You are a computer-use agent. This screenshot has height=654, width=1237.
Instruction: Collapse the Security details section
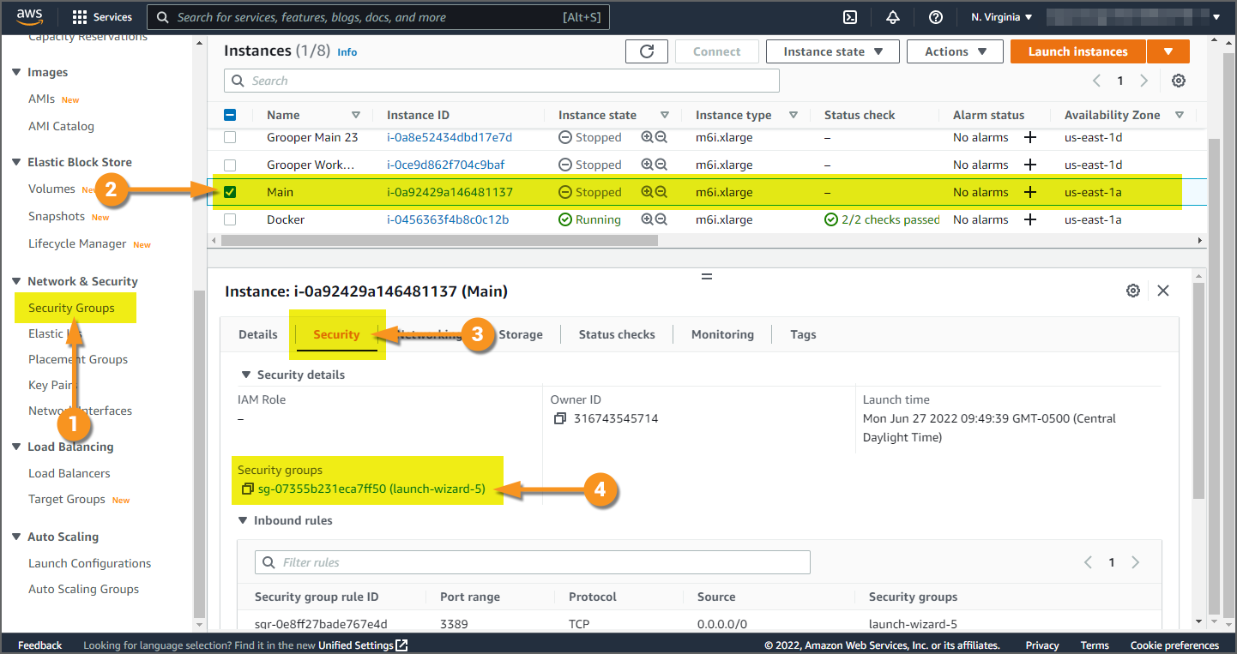pos(246,375)
